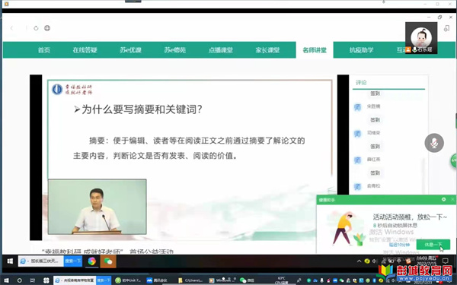Open health assistant popup settings gear
The height and width of the screenshot is (285, 457).
[x=443, y=199]
